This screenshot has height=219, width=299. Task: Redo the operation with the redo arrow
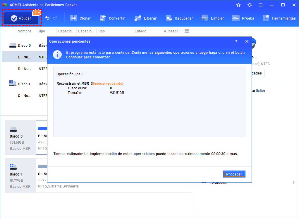55,18
